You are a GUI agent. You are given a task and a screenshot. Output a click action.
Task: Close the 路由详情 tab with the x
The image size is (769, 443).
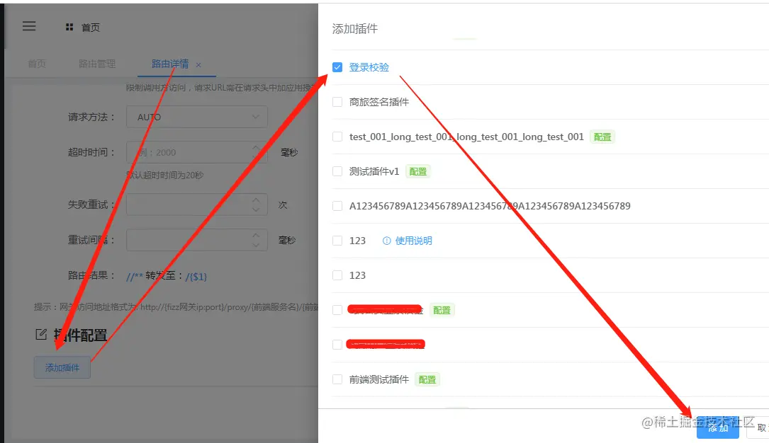198,64
